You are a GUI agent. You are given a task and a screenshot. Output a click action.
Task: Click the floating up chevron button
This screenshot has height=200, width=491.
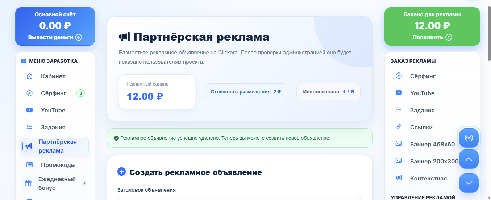pyautogui.click(x=469, y=159)
